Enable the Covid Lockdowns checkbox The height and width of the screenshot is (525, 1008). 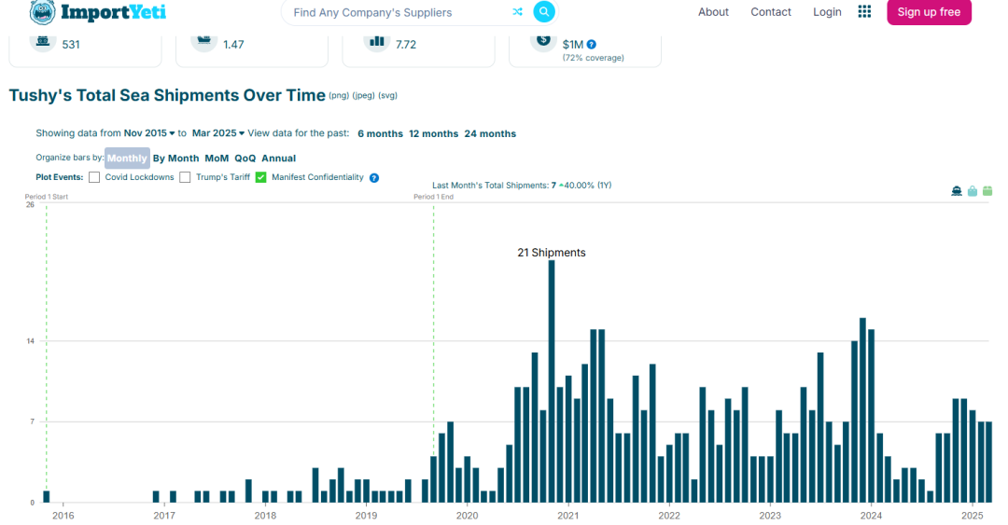point(94,177)
